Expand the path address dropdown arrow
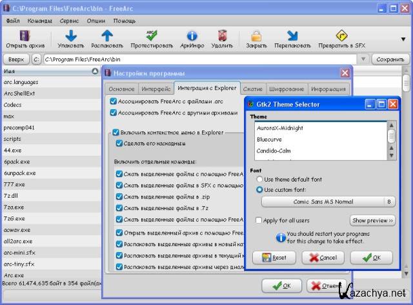413x305 pixels. [x=363, y=59]
